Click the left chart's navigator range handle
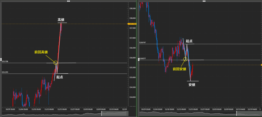This screenshot has height=117, width=262. 102,113
